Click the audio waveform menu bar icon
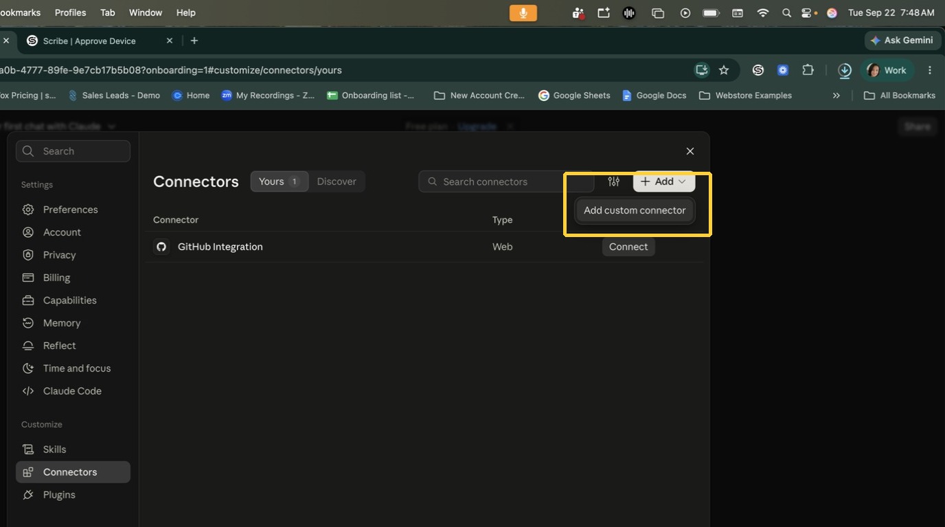 (x=629, y=12)
